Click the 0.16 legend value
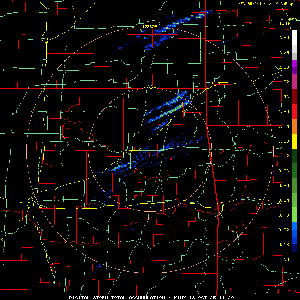The image size is (300, 300). pos(284,245)
